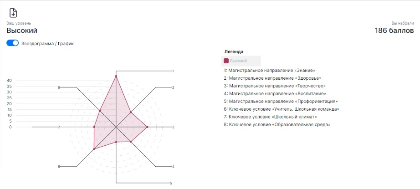Click the download report icon

tap(13, 13)
